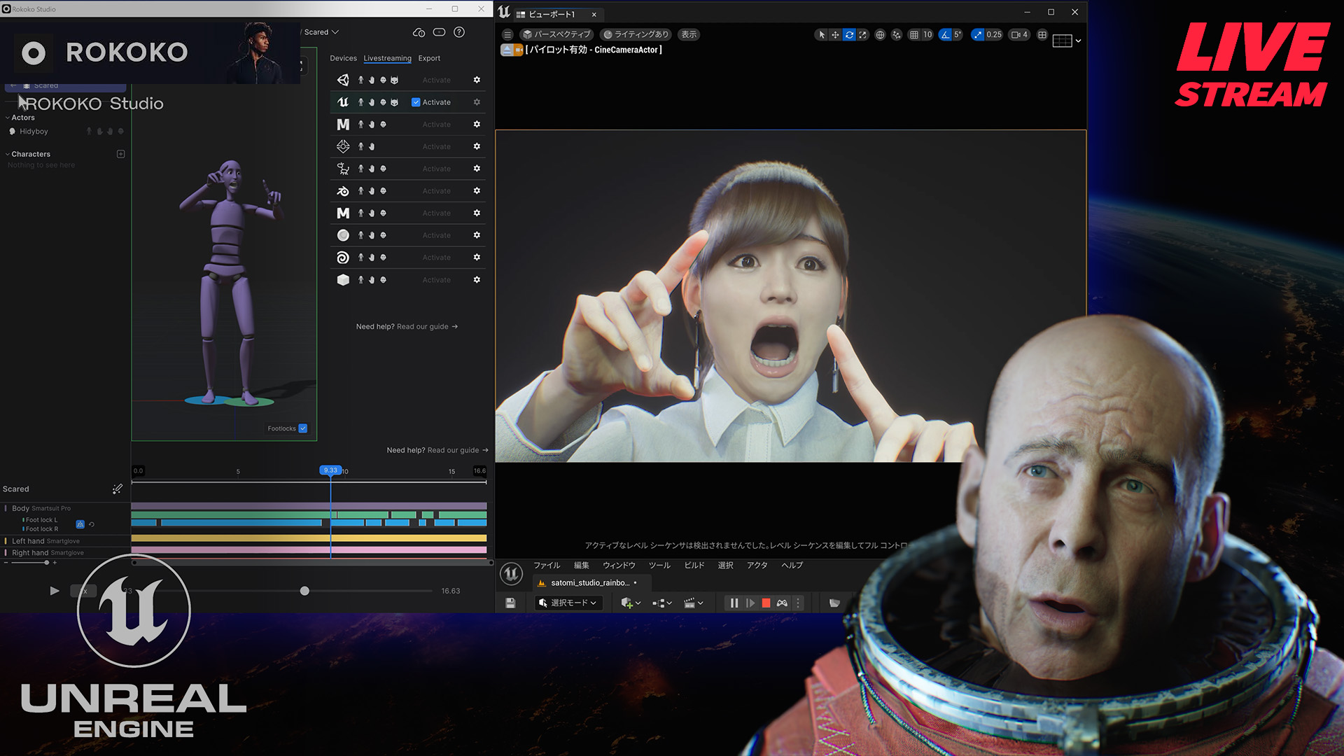Open viewport layout chevron dropdown in Unreal
The image size is (1344, 756).
click(1078, 41)
